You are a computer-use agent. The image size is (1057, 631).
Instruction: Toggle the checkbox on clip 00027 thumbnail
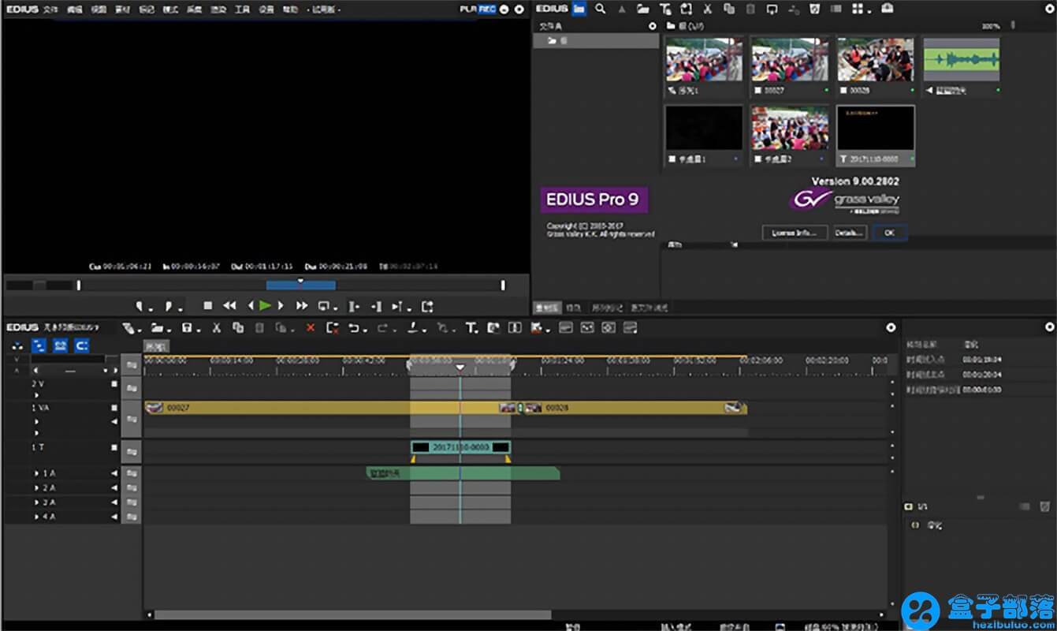point(757,91)
